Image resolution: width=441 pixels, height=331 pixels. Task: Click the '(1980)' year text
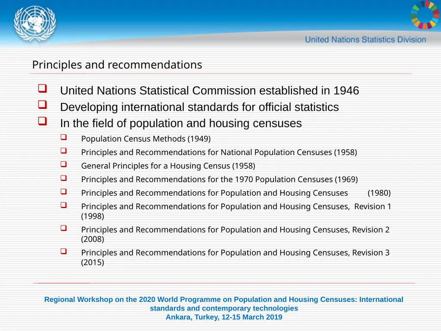tap(379, 193)
